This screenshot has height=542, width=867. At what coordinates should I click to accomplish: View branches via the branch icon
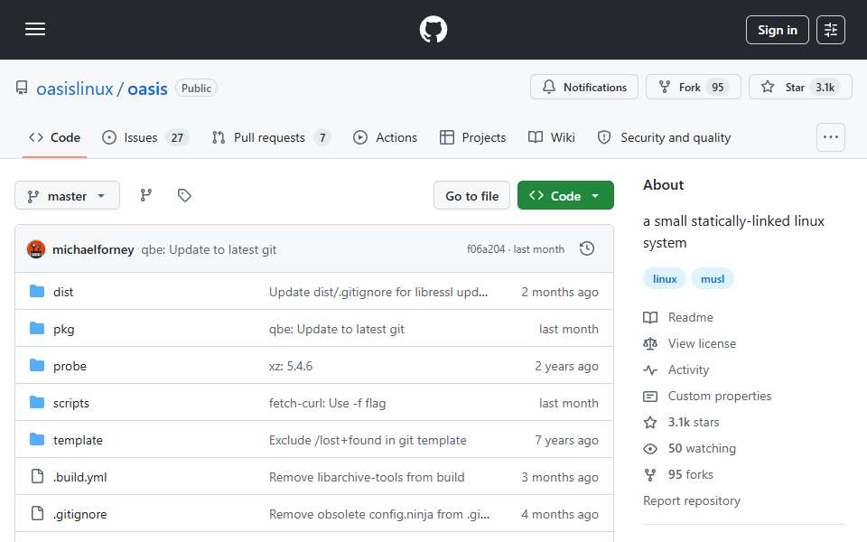(146, 195)
